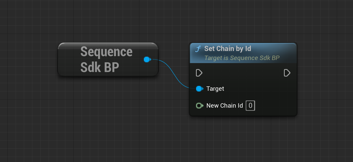Click the New Chain Id label text
The height and width of the screenshot is (162, 353).
tap(225, 106)
